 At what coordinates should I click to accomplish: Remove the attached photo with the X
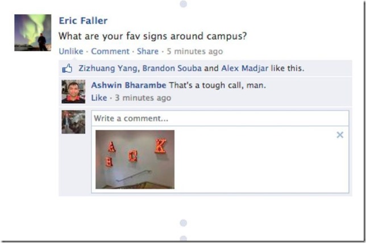coord(340,135)
